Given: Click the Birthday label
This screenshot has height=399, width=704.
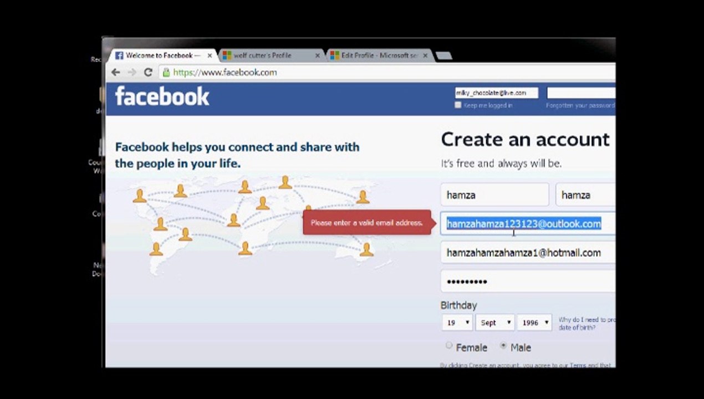Looking at the screenshot, I should (458, 305).
